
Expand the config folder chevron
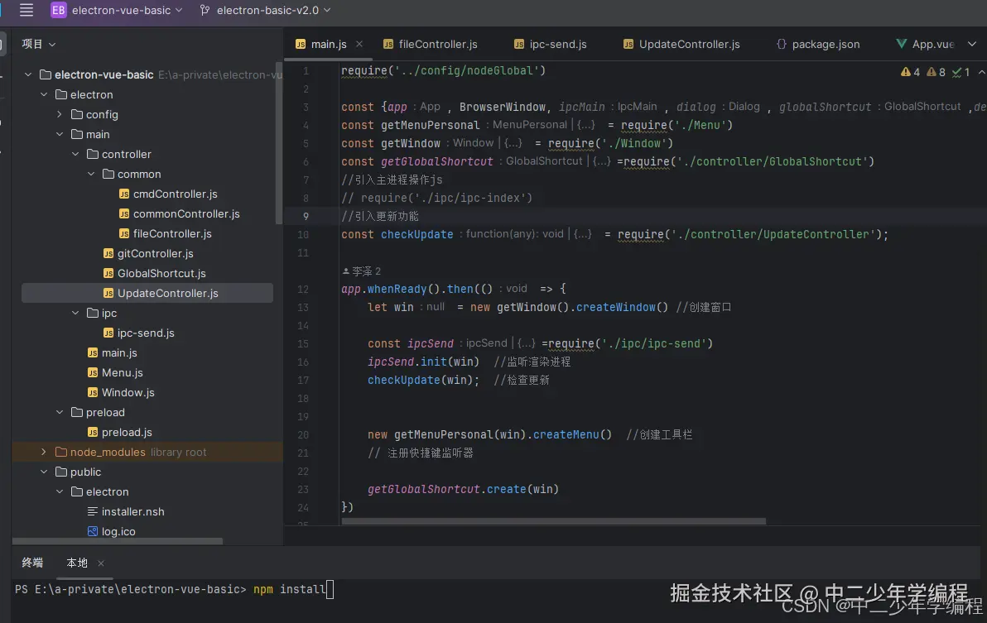[x=59, y=114]
